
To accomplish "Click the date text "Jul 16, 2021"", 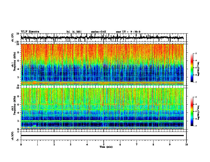I will tap(74, 32).
